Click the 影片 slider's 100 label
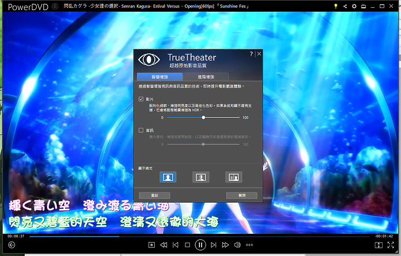The width and height of the screenshot is (401, 256). pos(246,117)
